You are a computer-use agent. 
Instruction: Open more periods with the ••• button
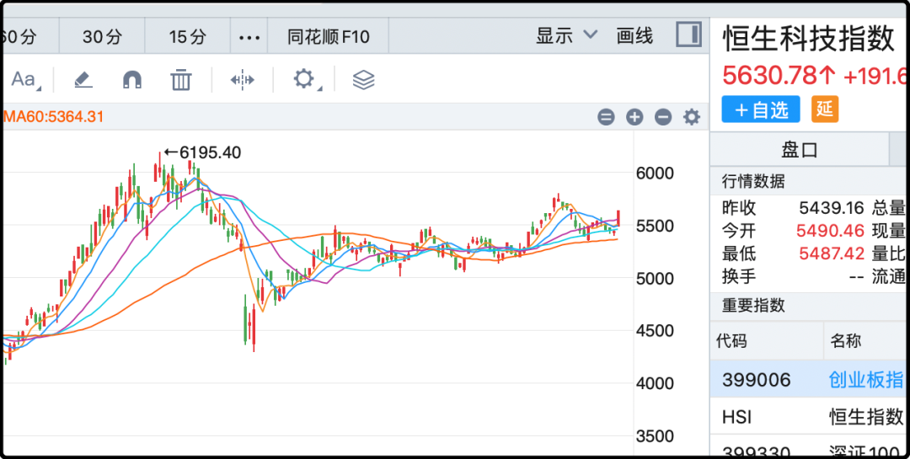(249, 37)
